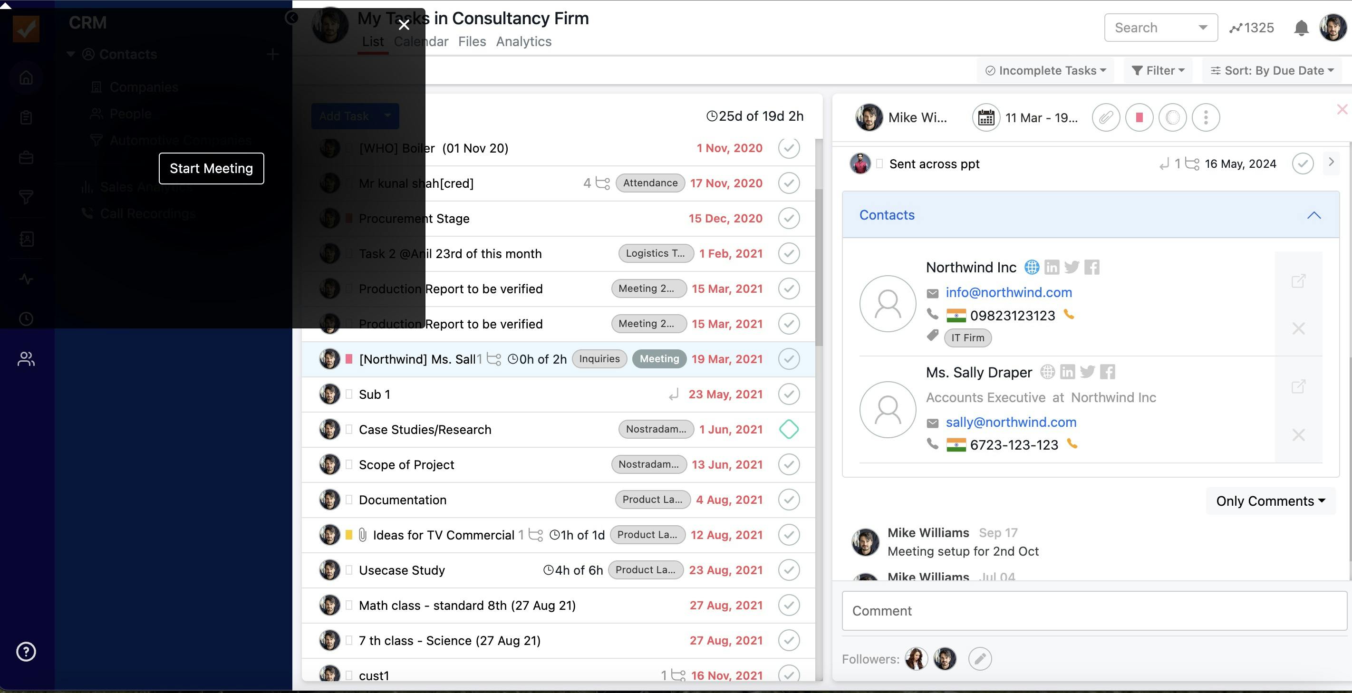Image resolution: width=1352 pixels, height=693 pixels.
Task: Open sally@northwind.com email link
Action: (x=1010, y=422)
